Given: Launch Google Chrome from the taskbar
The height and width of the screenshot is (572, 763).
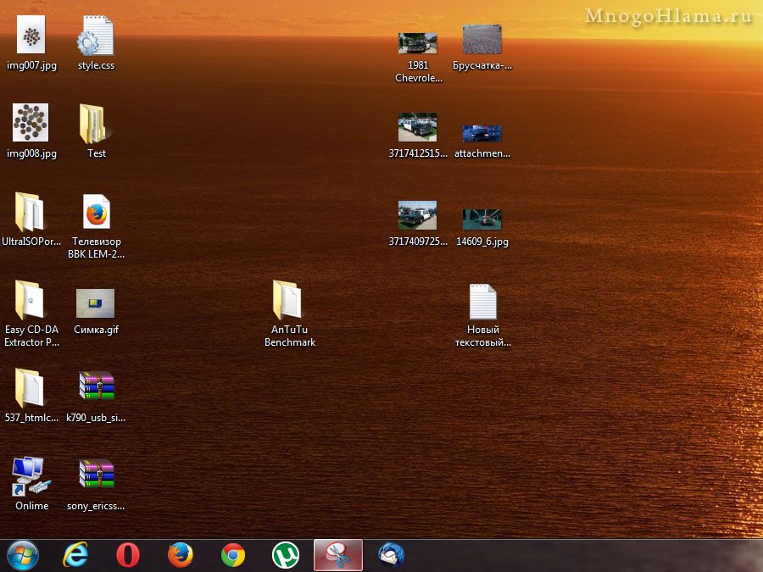Looking at the screenshot, I should click(233, 555).
